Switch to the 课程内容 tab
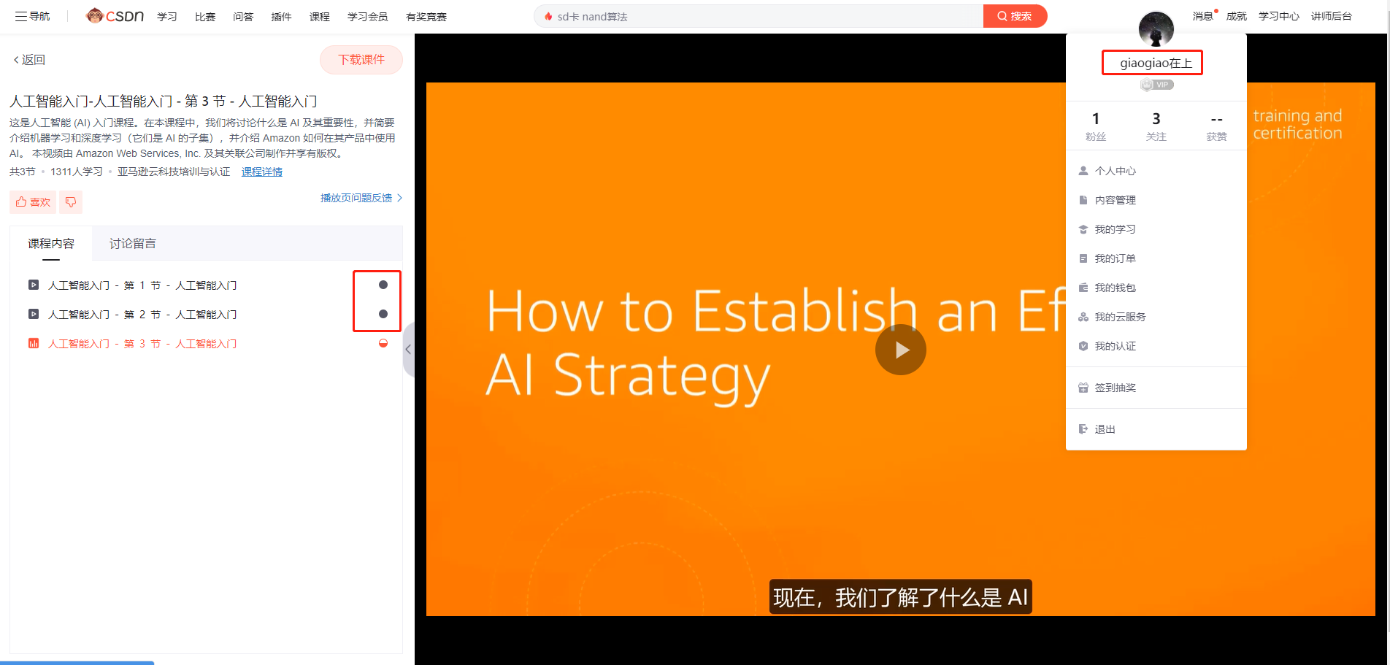Screen dimensions: 1390x665 tap(51, 244)
